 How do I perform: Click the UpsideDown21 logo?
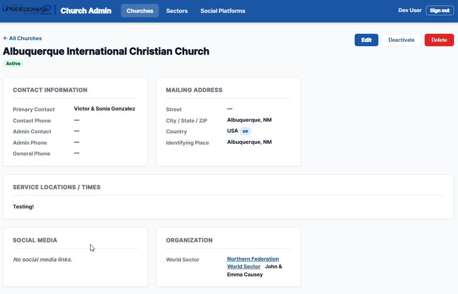(28, 10)
